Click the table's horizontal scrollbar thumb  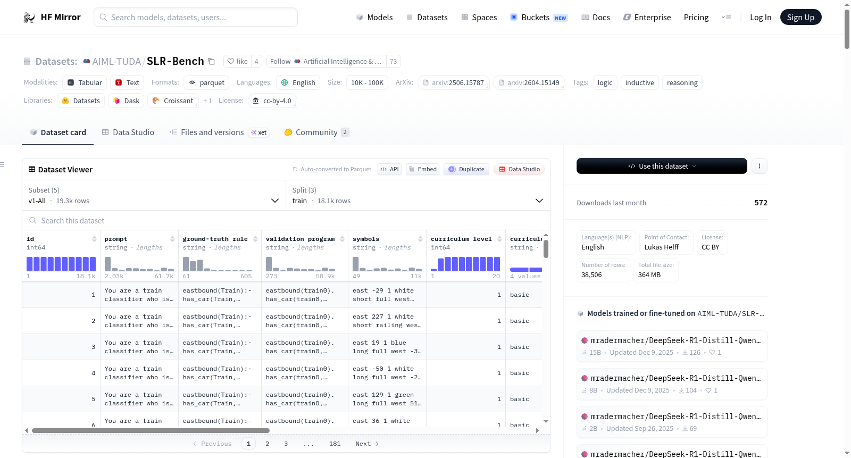pyautogui.click(x=151, y=430)
